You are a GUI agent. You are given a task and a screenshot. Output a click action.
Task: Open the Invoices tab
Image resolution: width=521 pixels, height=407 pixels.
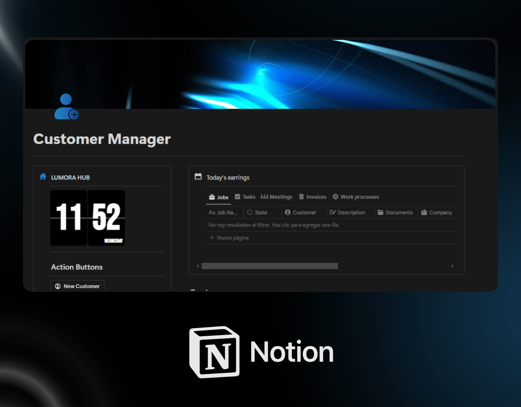(x=313, y=197)
